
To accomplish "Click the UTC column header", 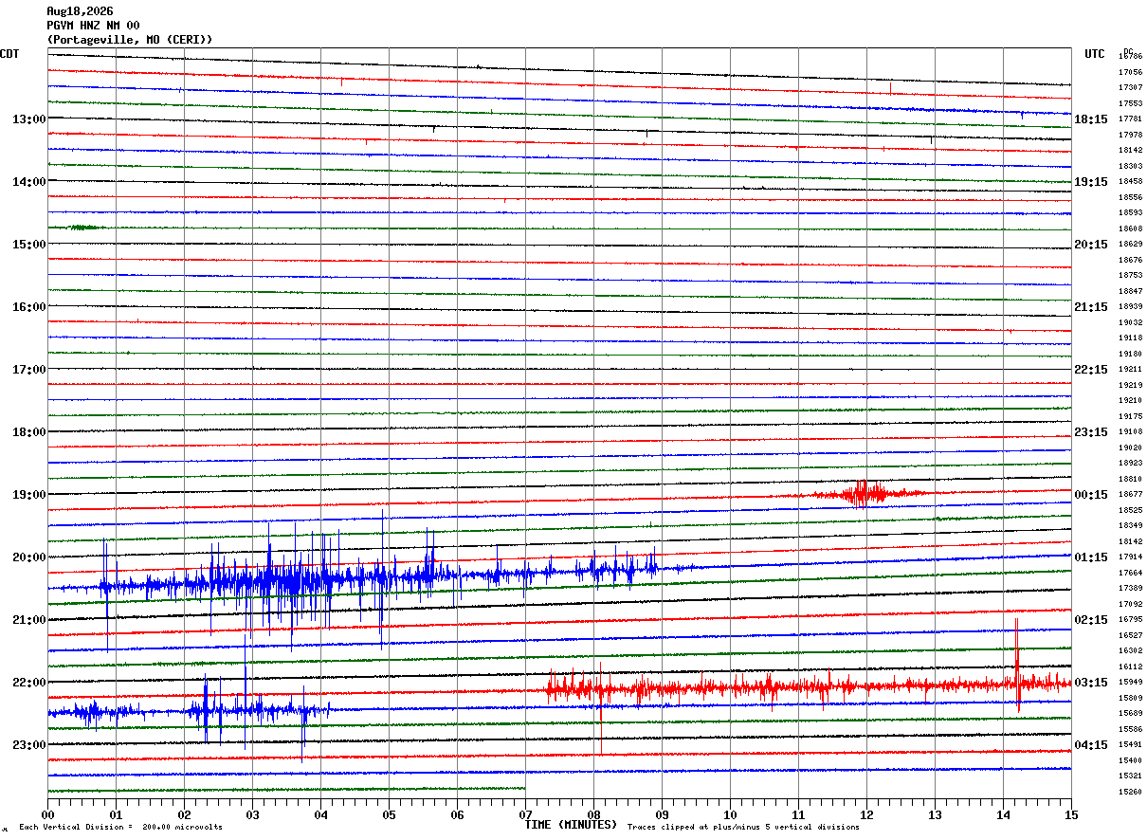I will (1095, 54).
